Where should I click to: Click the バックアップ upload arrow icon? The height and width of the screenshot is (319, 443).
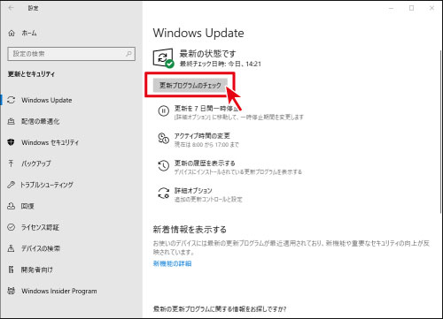pos(12,163)
